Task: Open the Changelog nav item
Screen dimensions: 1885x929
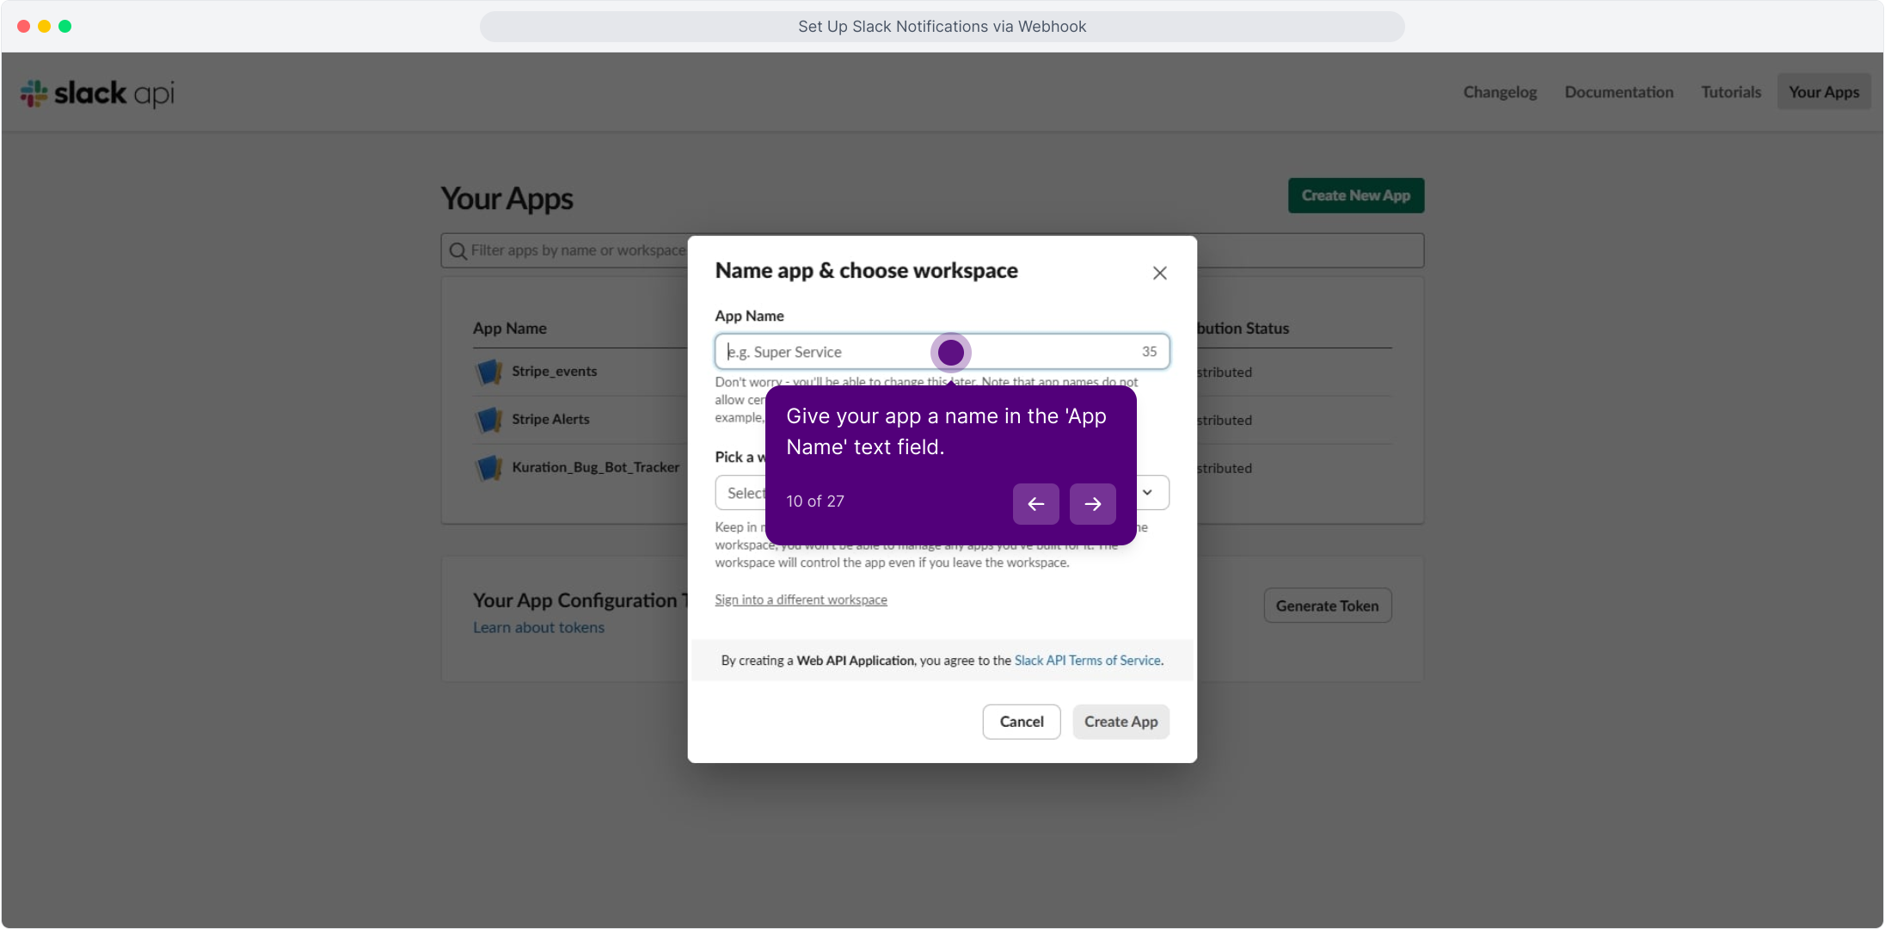Action: click(1500, 92)
